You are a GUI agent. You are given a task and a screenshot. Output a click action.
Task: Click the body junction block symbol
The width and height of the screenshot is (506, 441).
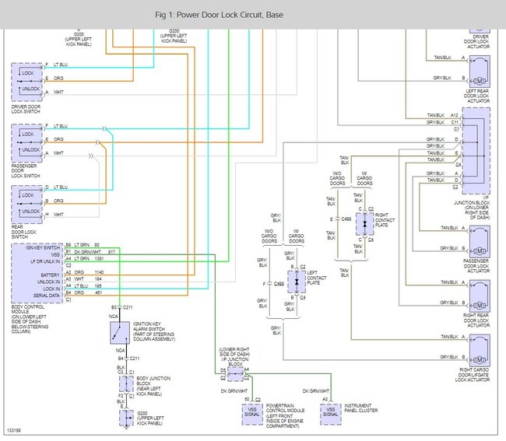point(126,384)
